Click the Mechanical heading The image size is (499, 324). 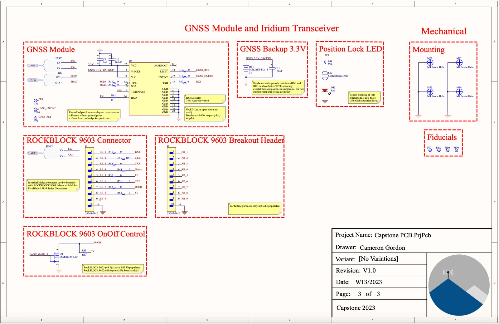[x=444, y=31]
